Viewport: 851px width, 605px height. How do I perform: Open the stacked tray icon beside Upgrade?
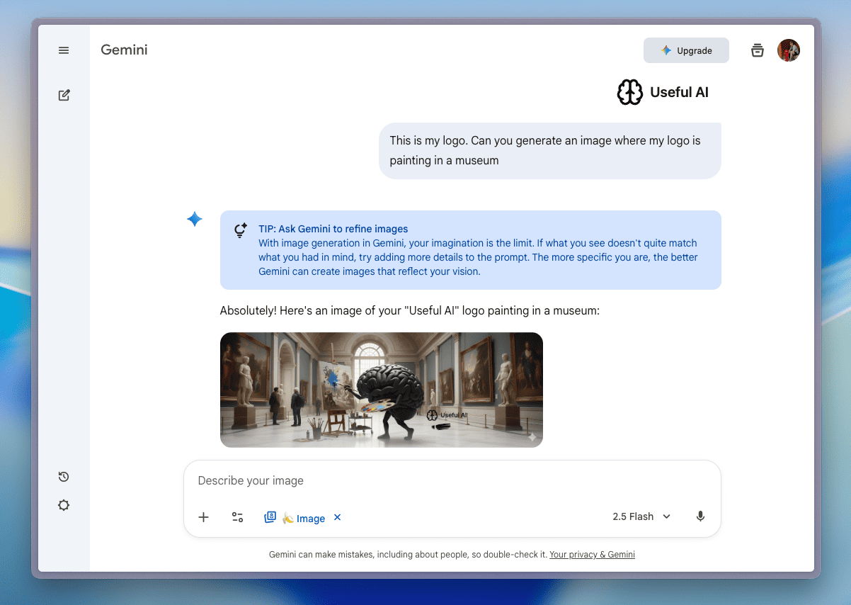[x=757, y=50]
